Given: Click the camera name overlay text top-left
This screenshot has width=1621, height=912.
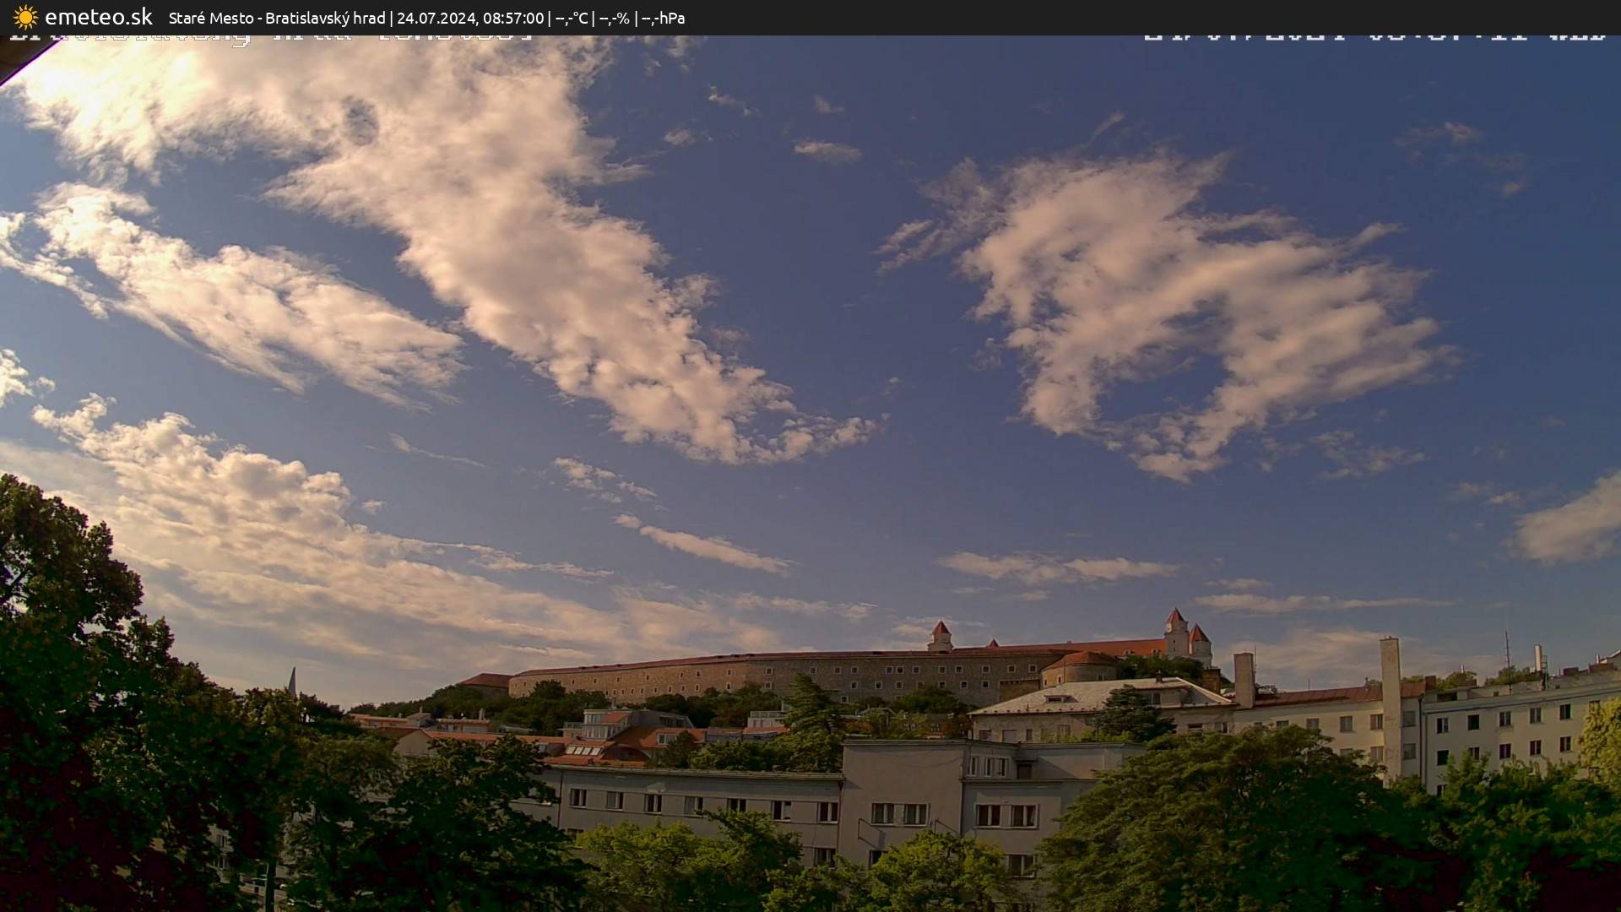Looking at the screenshot, I should pyautogui.click(x=270, y=38).
